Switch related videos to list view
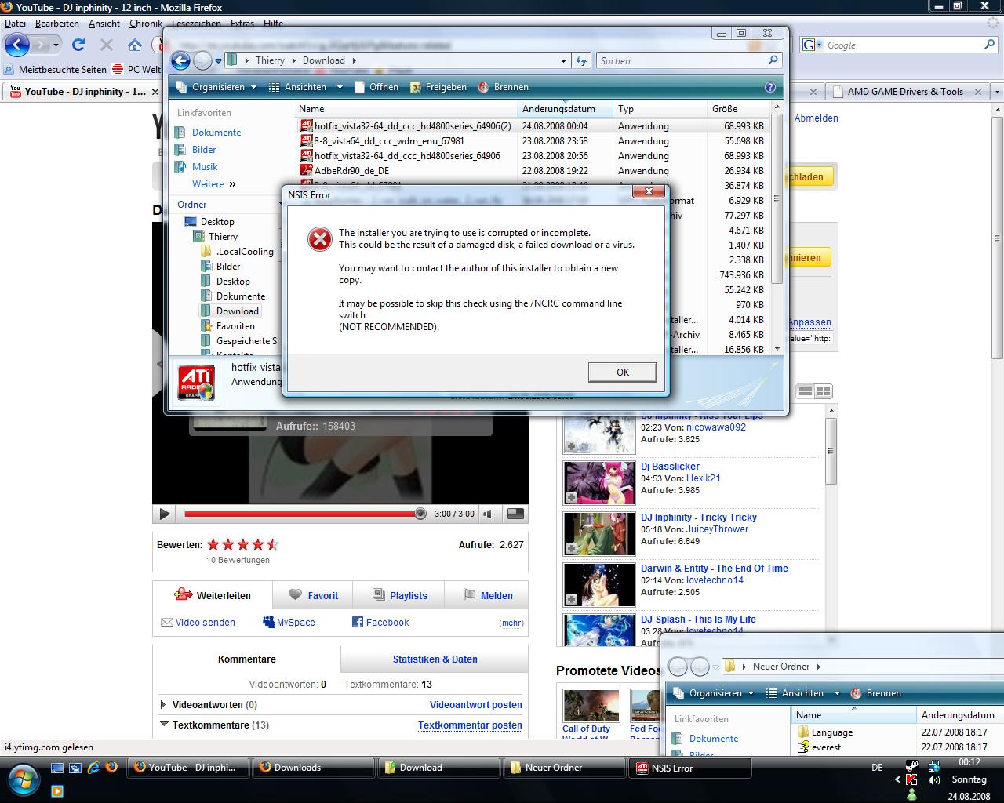The height and width of the screenshot is (803, 1004). coord(806,391)
